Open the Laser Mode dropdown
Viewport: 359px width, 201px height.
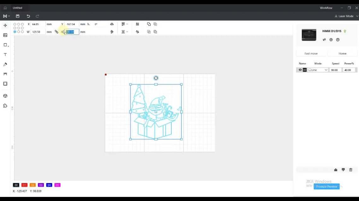[x=346, y=16]
